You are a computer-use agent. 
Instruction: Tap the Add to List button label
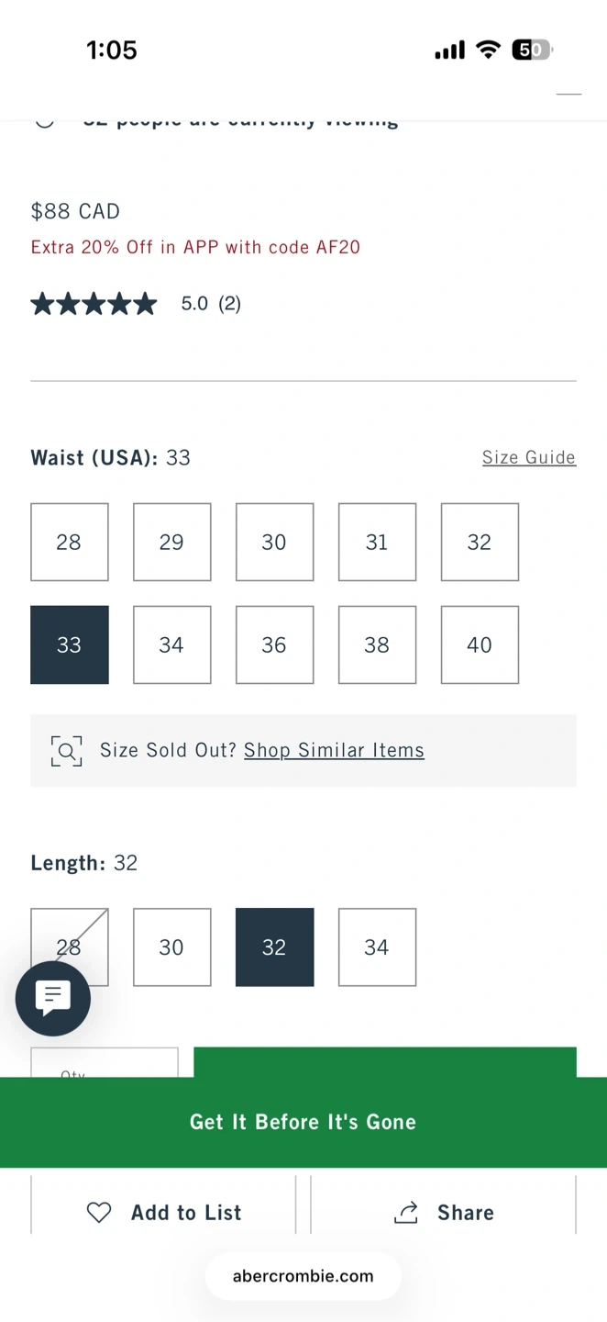click(186, 1213)
